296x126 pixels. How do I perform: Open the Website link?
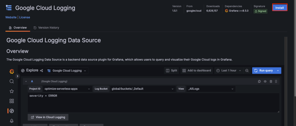click(11, 17)
